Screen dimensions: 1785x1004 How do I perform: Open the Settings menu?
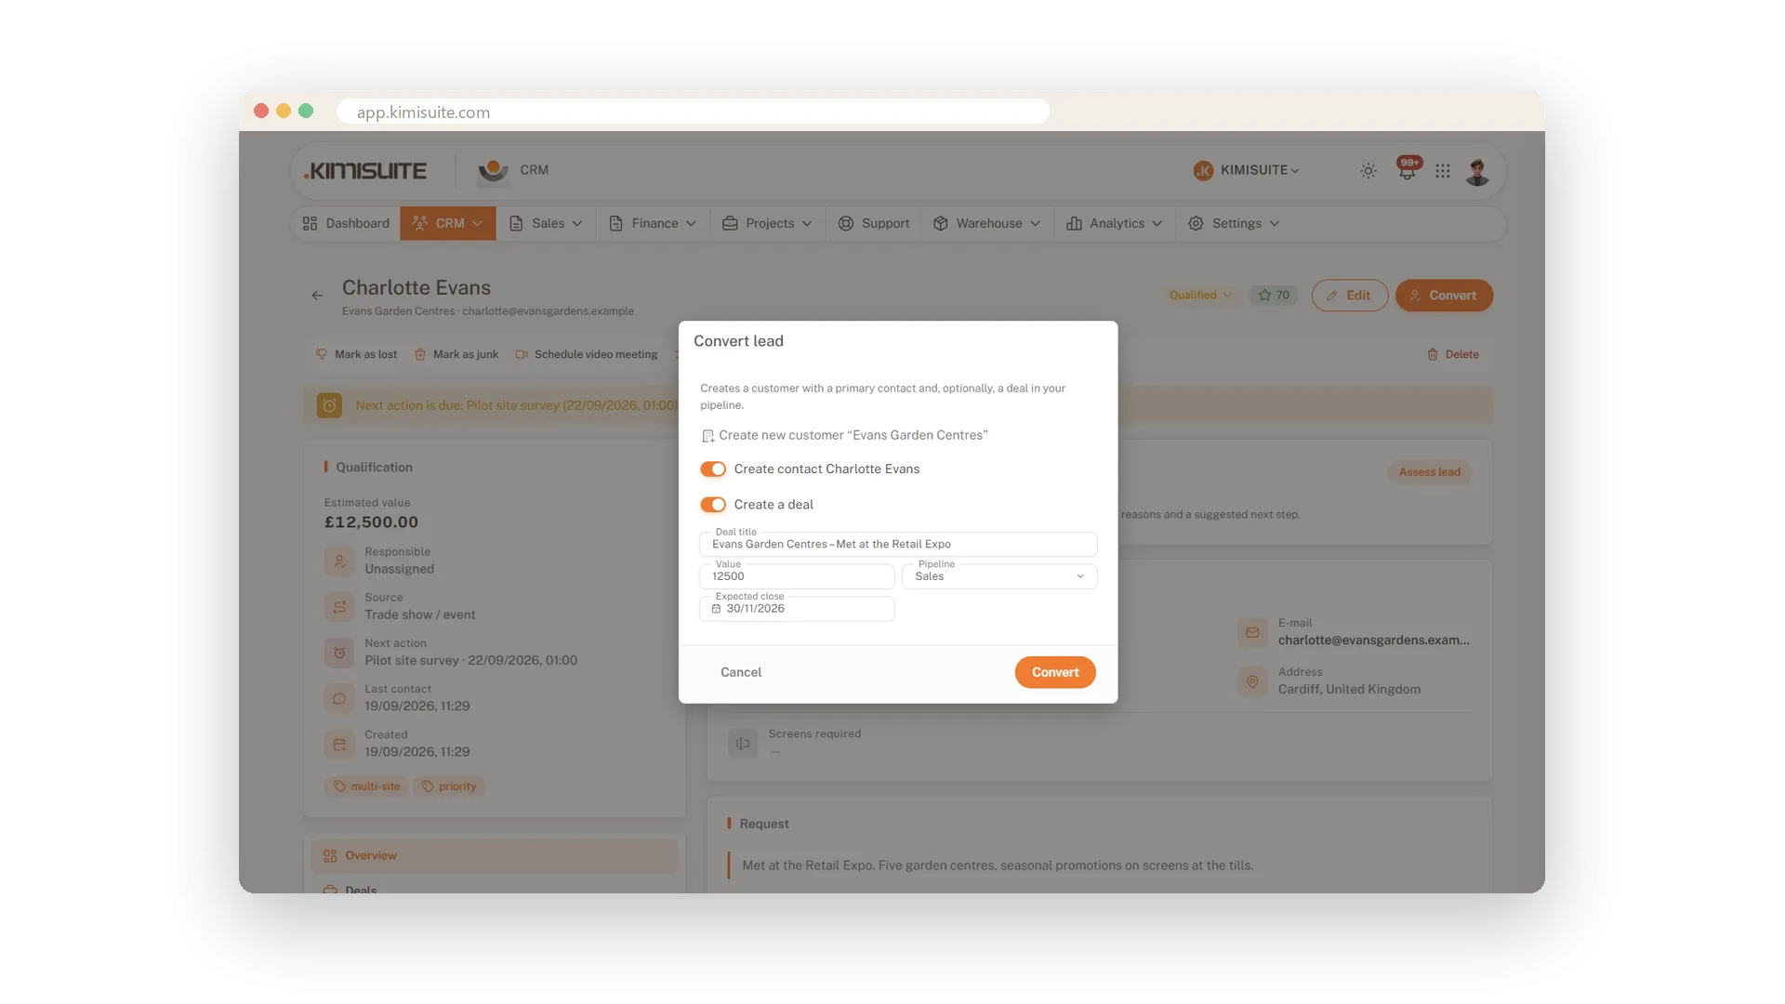pyautogui.click(x=1235, y=223)
